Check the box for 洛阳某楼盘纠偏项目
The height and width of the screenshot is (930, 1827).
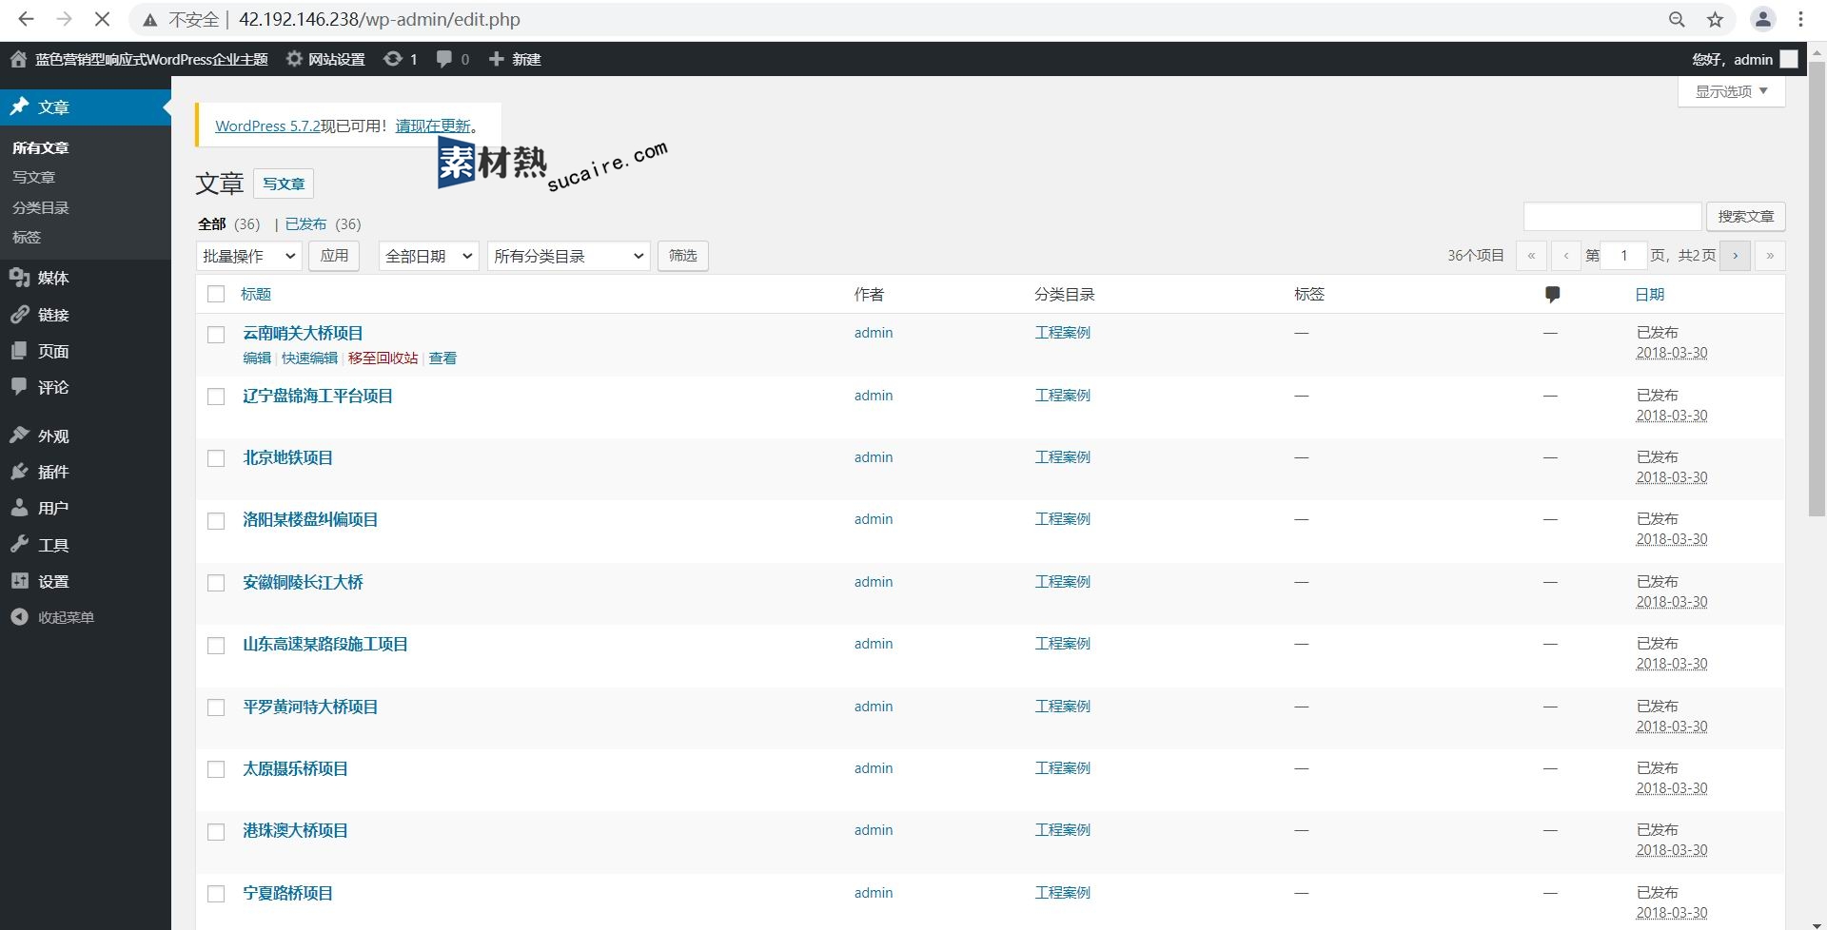[x=216, y=521]
